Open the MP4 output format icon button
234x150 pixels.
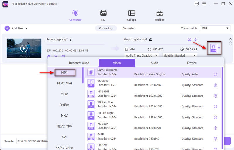214,48
